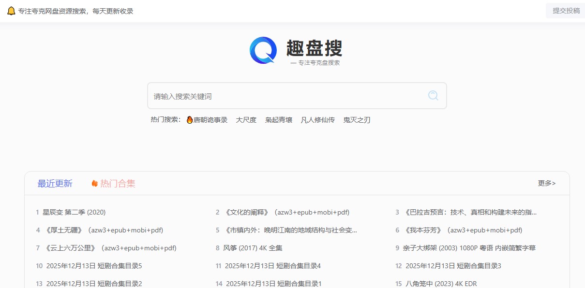The width and height of the screenshot is (585, 288).
Task: Open the 枭起青壤 hot search
Action: click(x=278, y=120)
